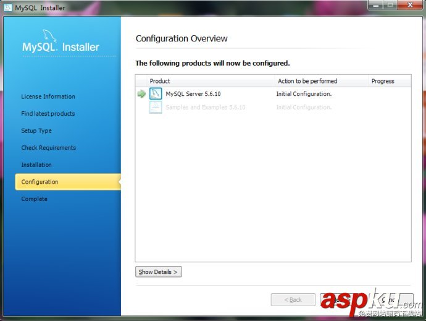
Task: Click the green arrow beside MySQL Server
Action: (x=141, y=94)
